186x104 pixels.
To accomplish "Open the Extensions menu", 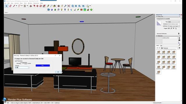I will [36, 3].
